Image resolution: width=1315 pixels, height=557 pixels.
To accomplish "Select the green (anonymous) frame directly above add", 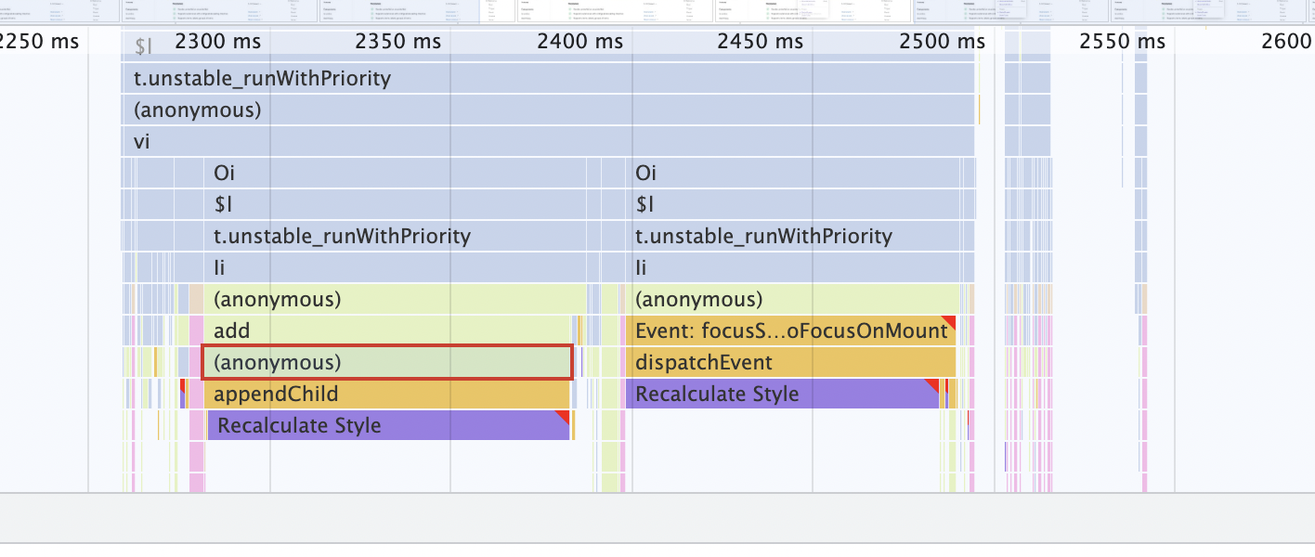I will click(x=396, y=300).
